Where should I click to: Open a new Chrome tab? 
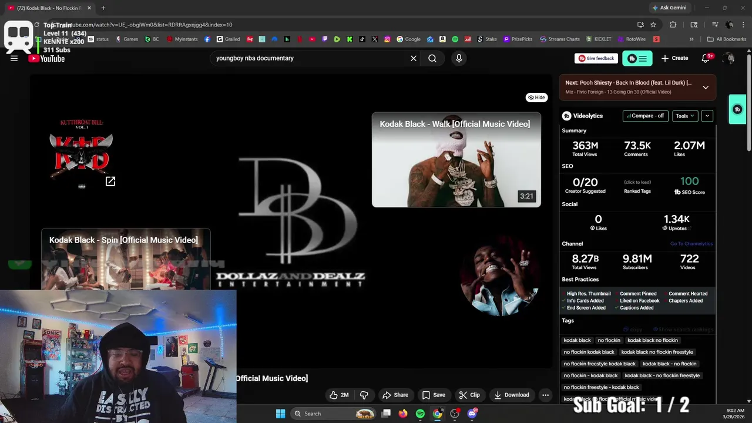tap(103, 8)
